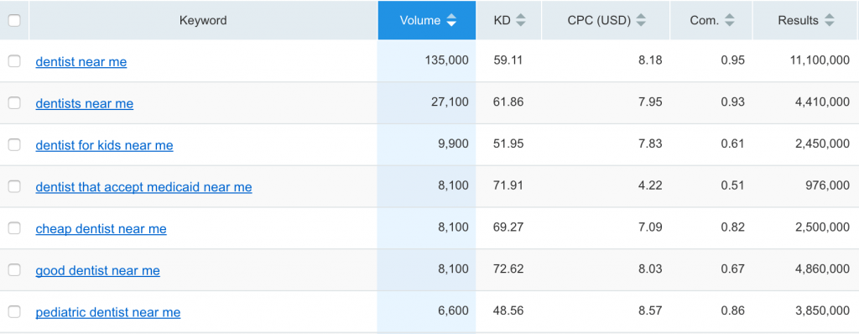Sort Results column using its arrow icon

coord(830,21)
